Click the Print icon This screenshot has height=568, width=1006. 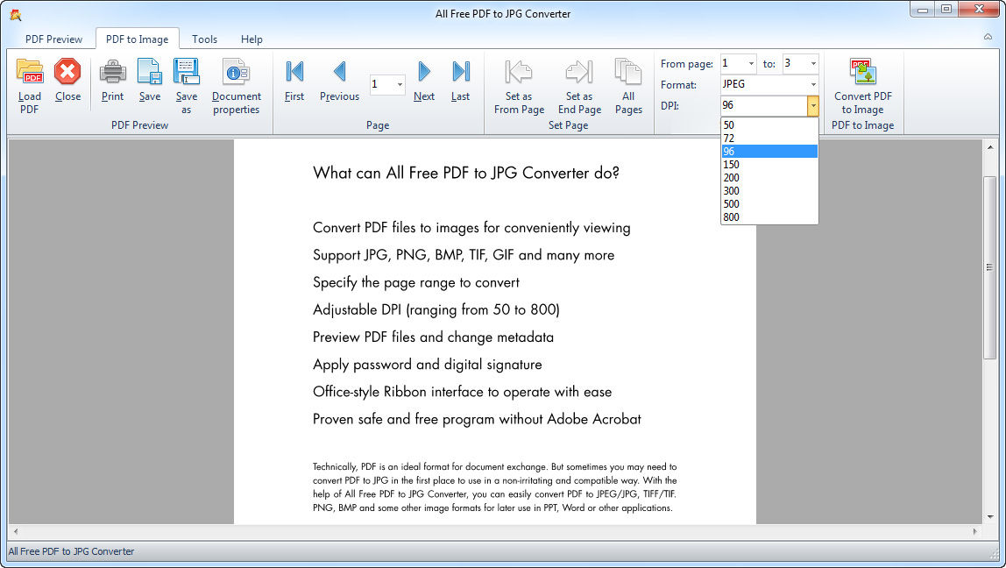click(x=112, y=71)
